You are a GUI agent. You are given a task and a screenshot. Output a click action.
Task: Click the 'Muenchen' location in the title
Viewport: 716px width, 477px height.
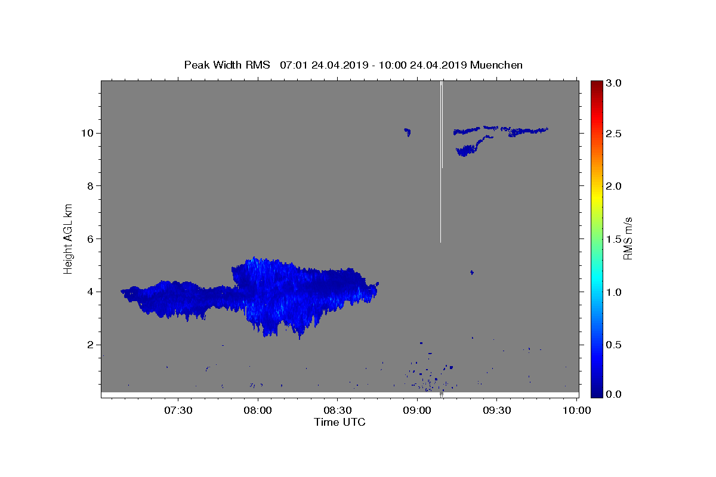[x=496, y=65]
